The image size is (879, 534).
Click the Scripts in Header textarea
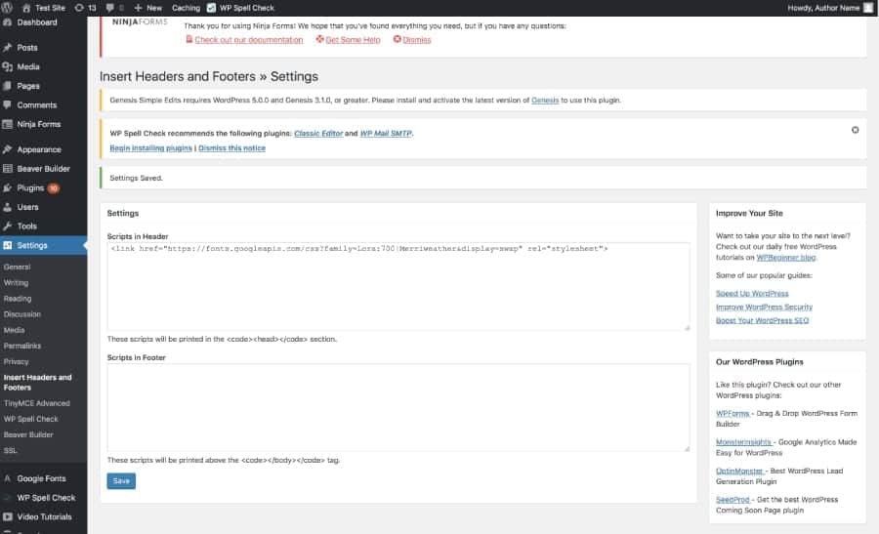pos(398,288)
